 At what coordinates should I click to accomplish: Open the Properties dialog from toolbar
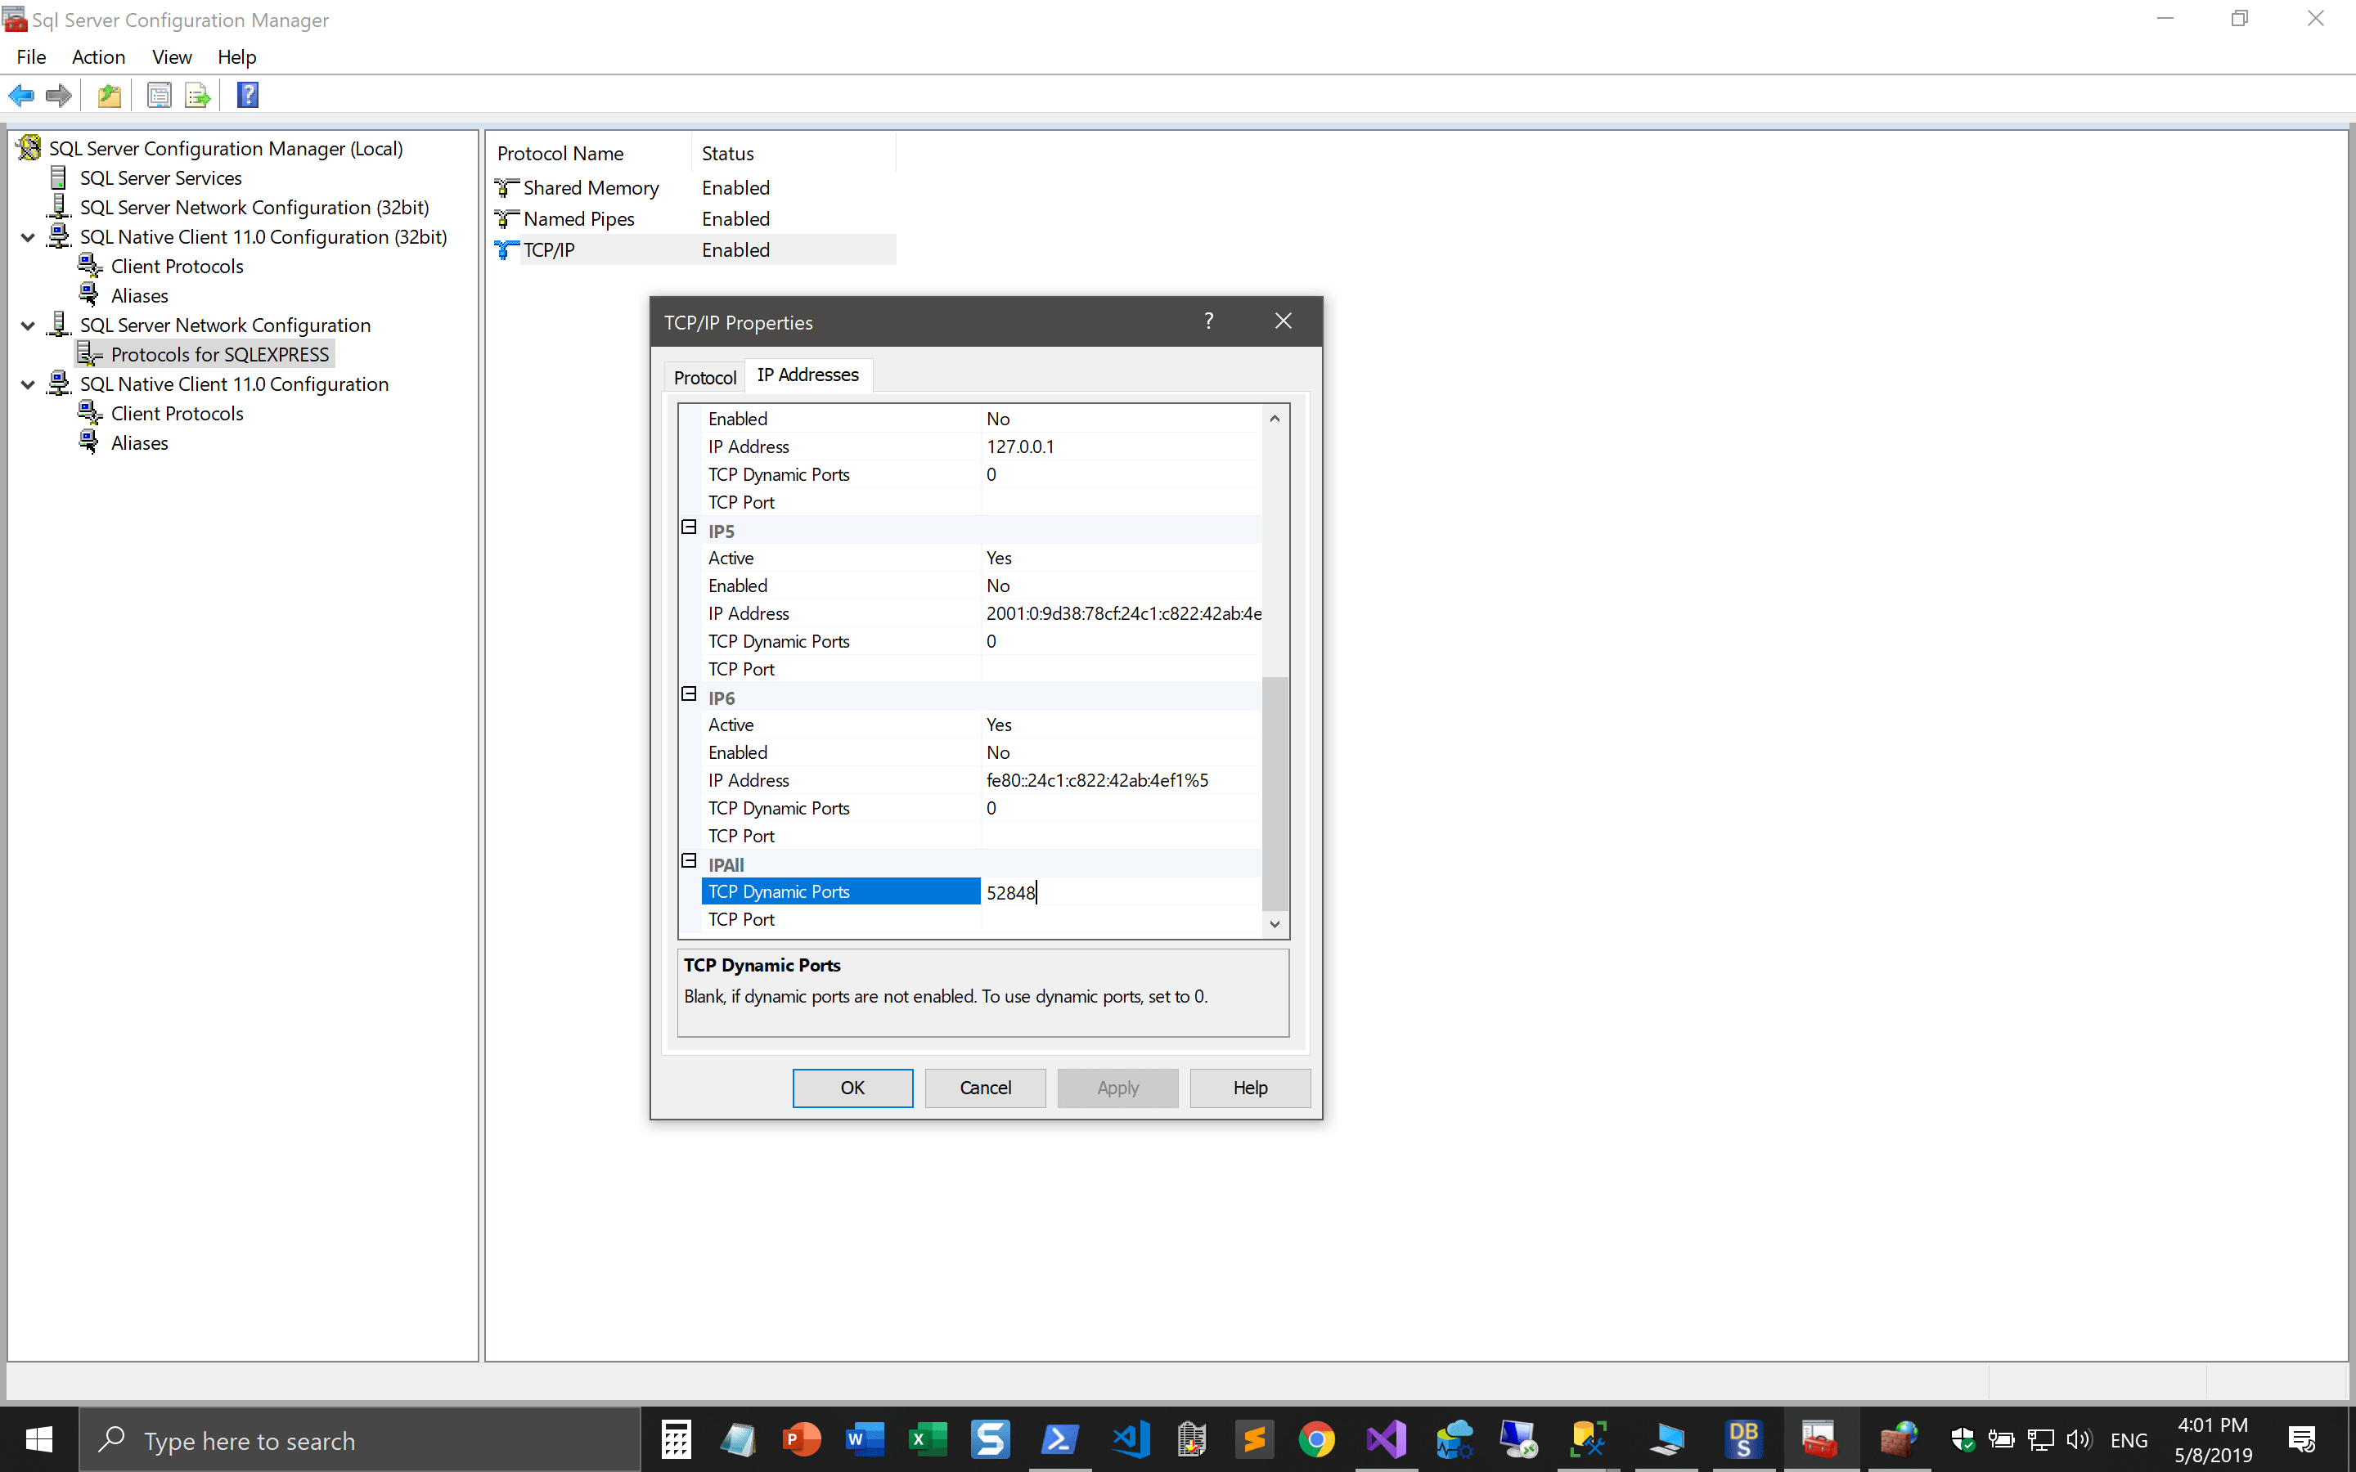click(159, 94)
